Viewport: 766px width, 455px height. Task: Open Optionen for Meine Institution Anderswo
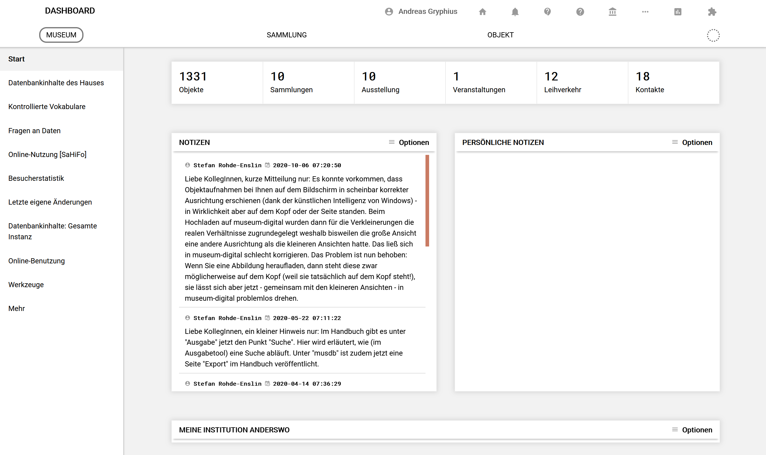(697, 430)
